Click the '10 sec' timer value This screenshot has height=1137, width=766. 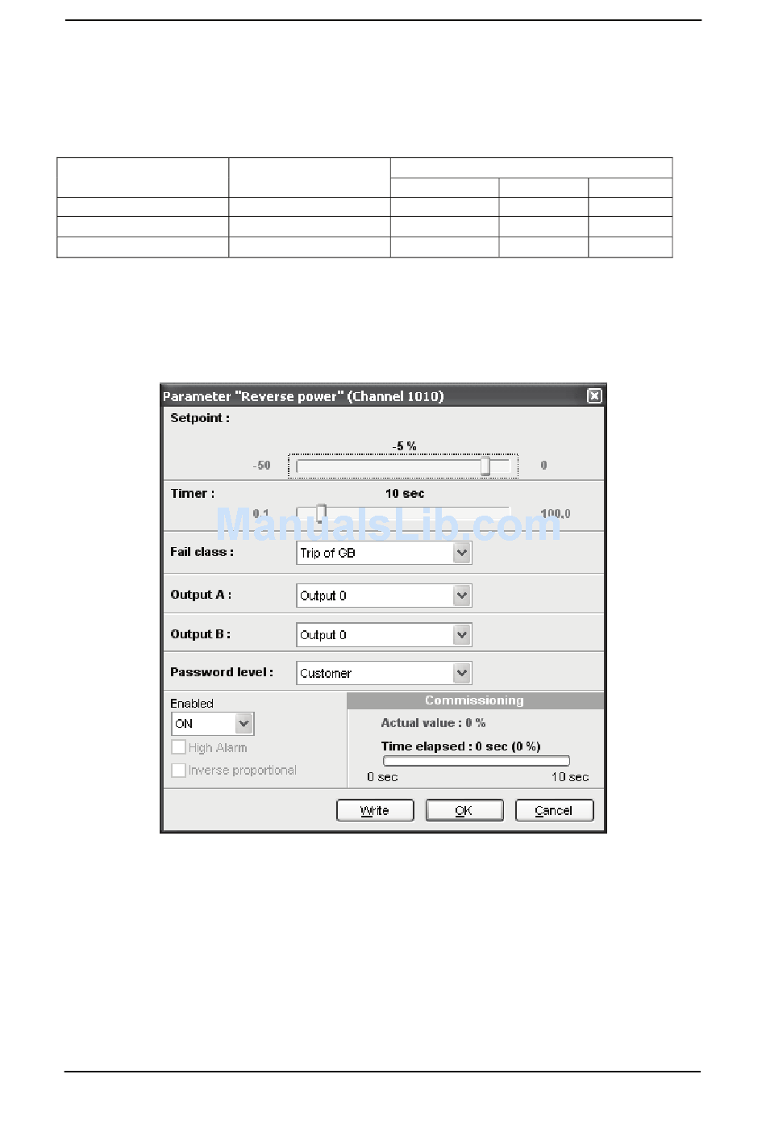(405, 494)
